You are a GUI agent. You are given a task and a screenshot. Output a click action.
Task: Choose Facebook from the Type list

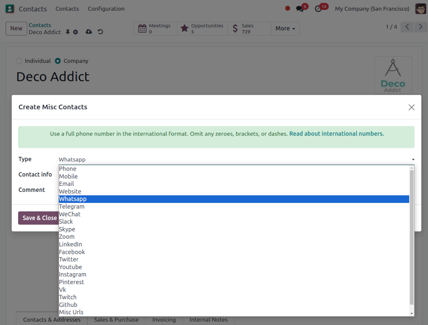234,252
